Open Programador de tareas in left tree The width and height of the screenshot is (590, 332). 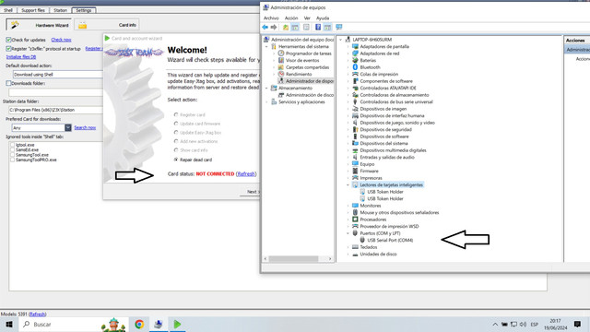click(x=309, y=53)
